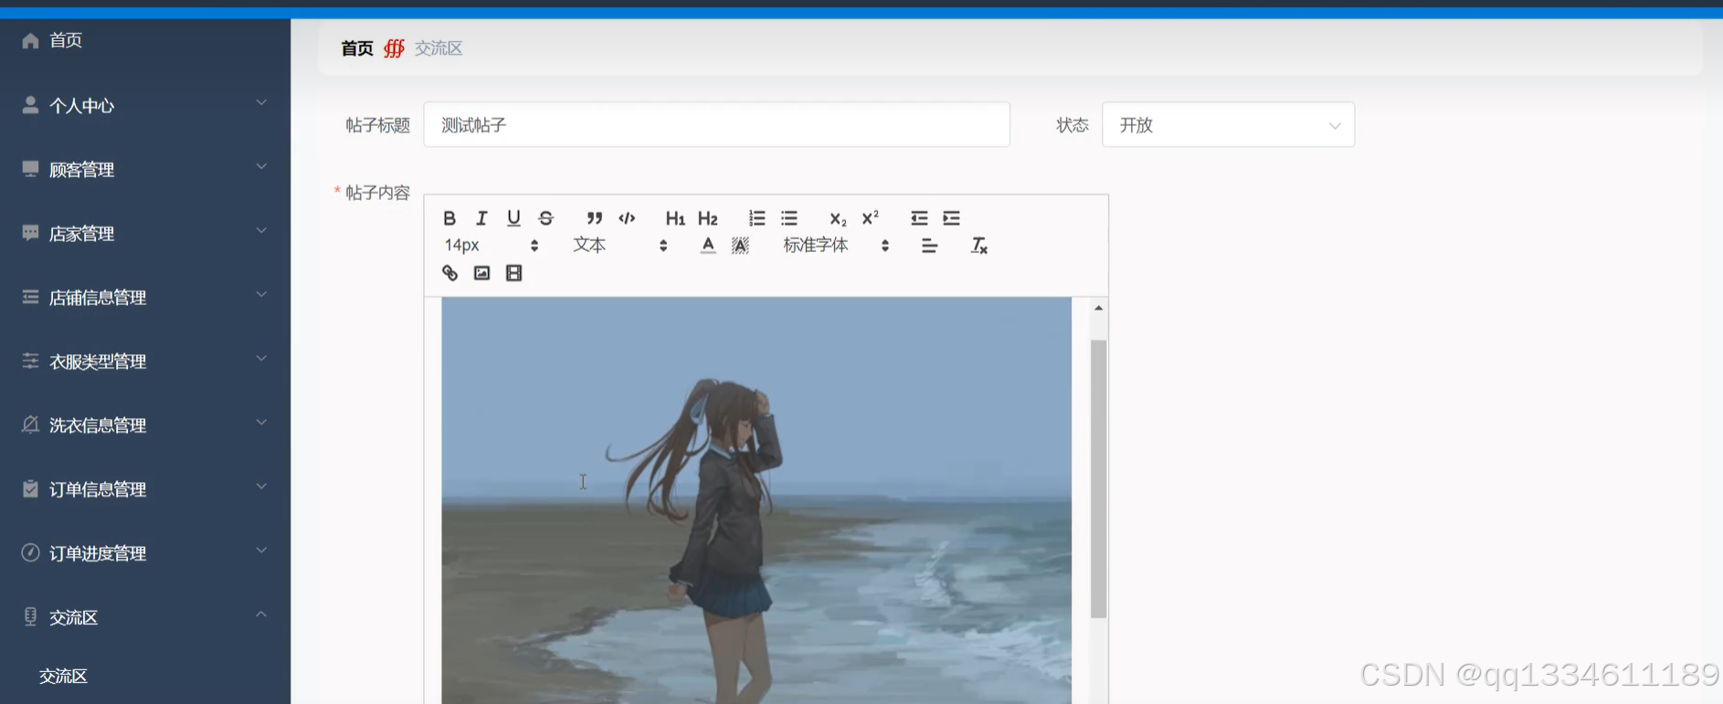Image resolution: width=1723 pixels, height=704 pixels.
Task: Expand 店家管理 sidebar menu
Action: pos(145,233)
